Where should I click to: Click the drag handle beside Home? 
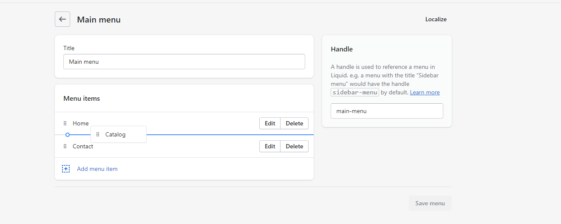[65, 123]
